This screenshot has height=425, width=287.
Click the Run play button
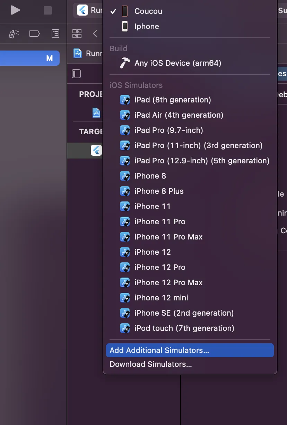coord(15,10)
